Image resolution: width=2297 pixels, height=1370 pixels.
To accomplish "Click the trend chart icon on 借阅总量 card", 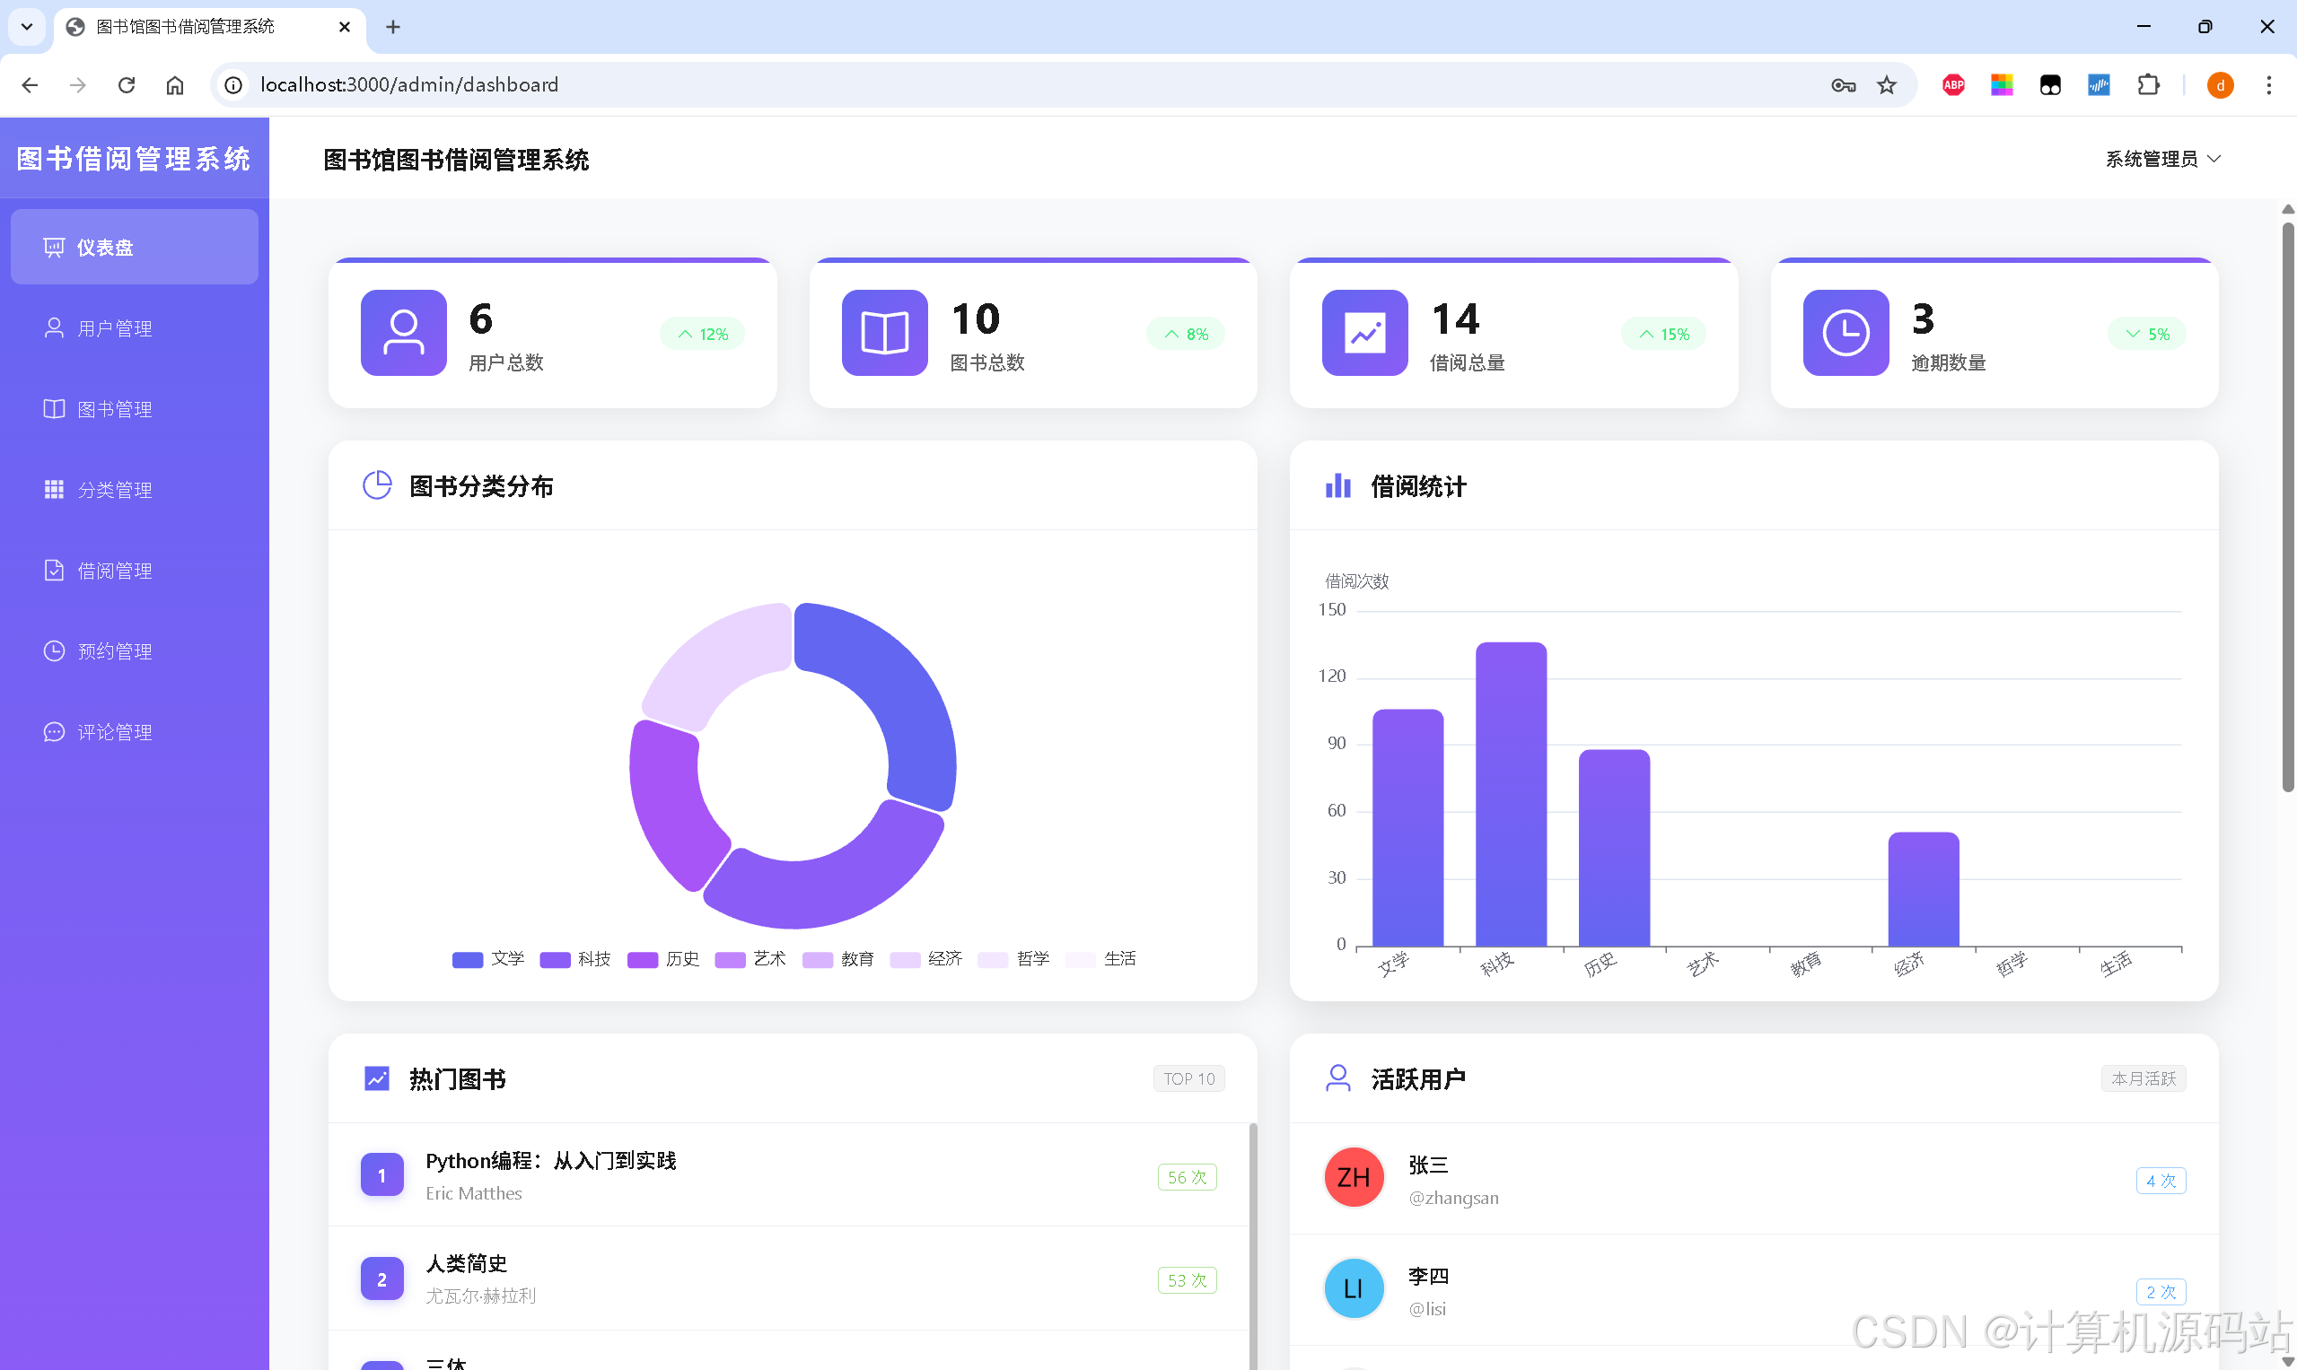I will coord(1364,333).
